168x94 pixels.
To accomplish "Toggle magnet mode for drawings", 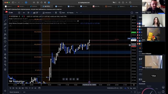I will tap(5, 54).
